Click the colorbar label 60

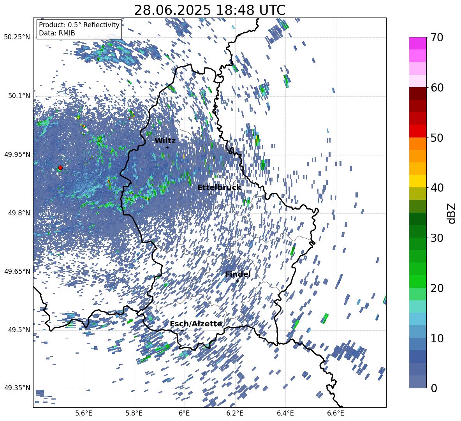tap(437, 88)
